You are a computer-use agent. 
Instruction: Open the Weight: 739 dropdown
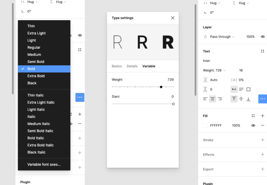(x=214, y=70)
